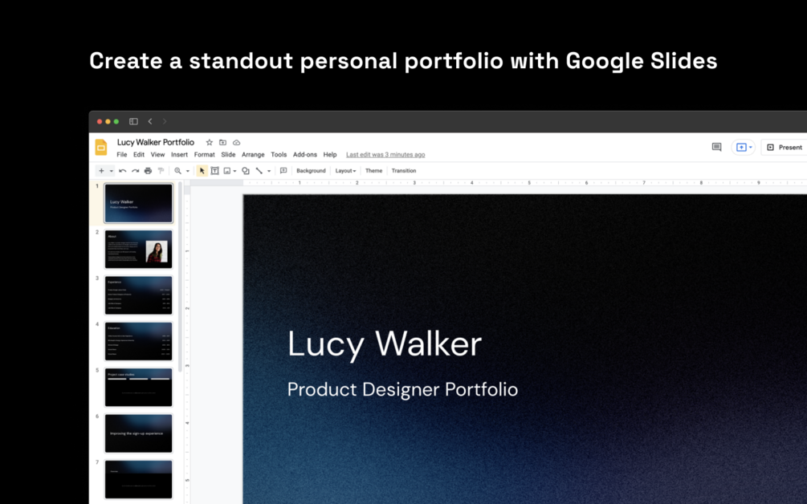Open the Insert menu

[x=179, y=155]
